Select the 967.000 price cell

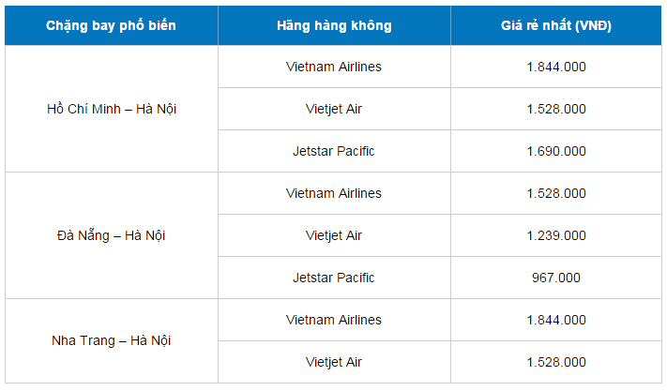(x=556, y=278)
